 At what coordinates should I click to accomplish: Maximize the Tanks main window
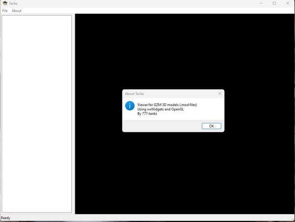tap(274, 3)
